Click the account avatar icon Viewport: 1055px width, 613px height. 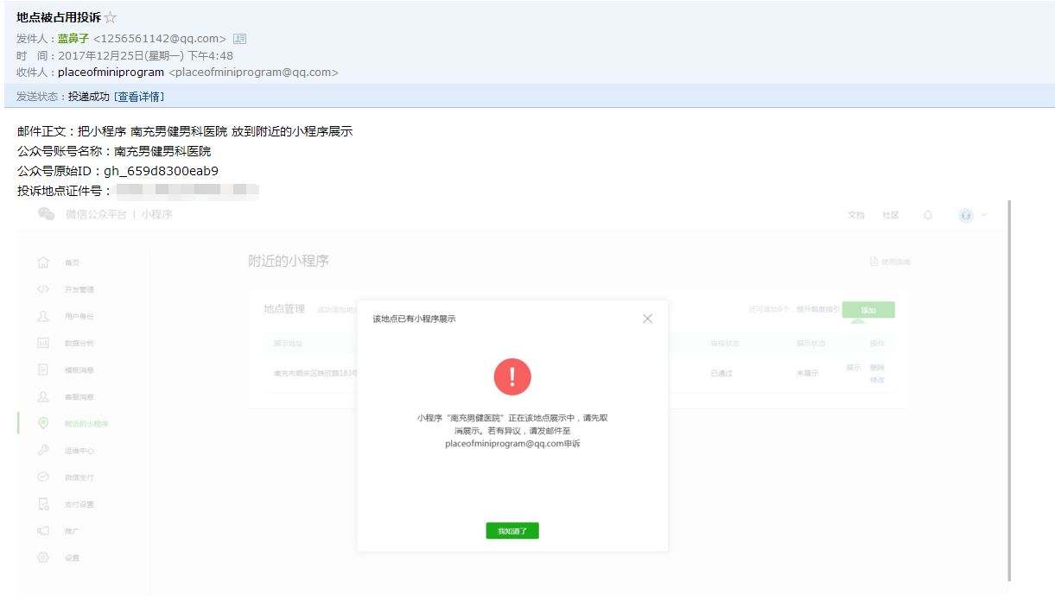click(966, 215)
